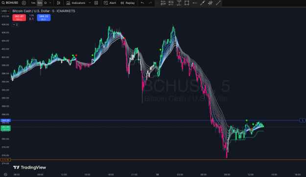Open timezone settings icon at bottom-left

pyautogui.click(x=5, y=175)
